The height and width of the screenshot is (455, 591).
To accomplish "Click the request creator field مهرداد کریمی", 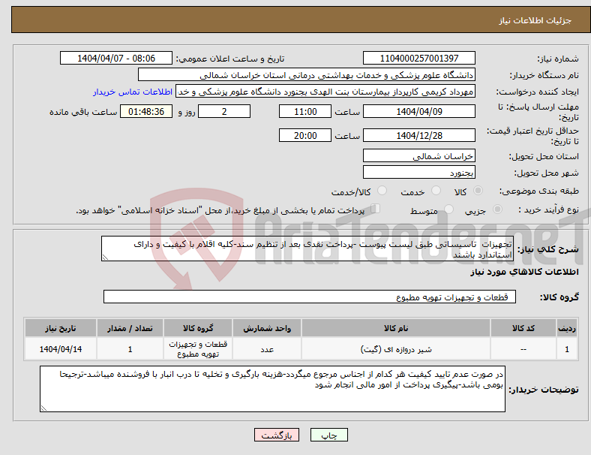I will pos(325,92).
